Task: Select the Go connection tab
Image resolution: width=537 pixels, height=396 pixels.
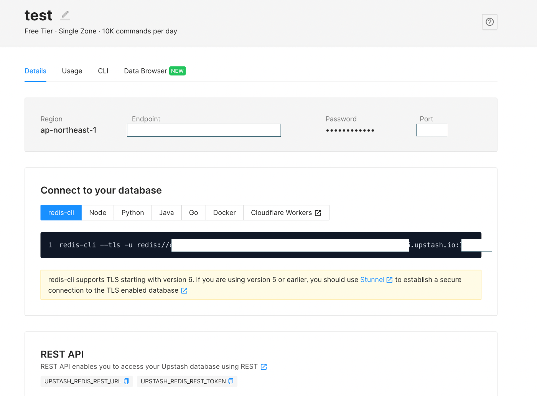Action: pos(194,213)
